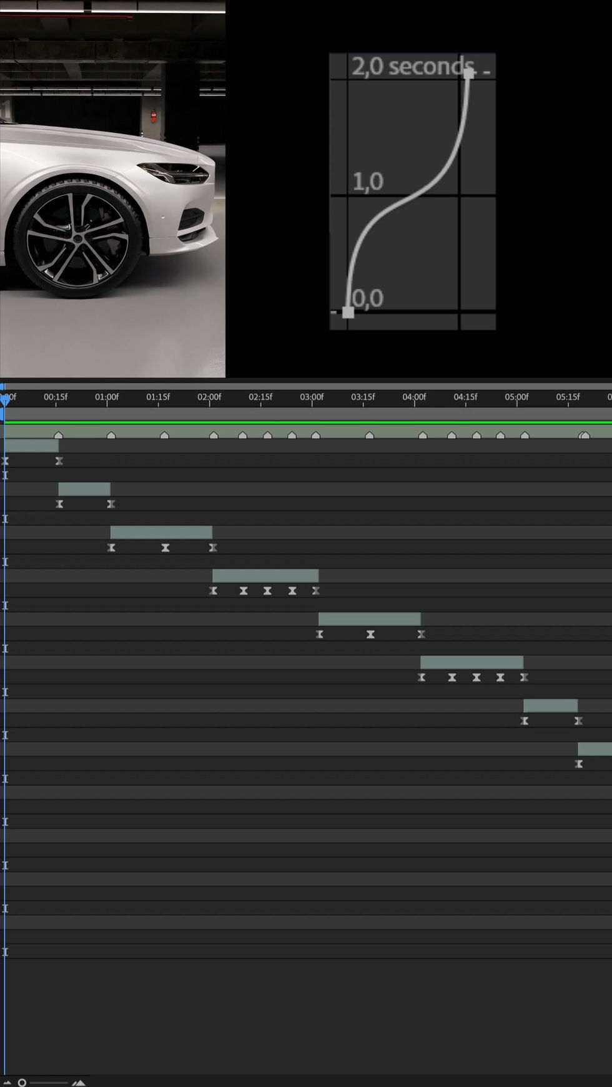Viewport: 612px width, 1087px height.
Task: Select the layer marker near 04:00f
Action: pyautogui.click(x=423, y=435)
